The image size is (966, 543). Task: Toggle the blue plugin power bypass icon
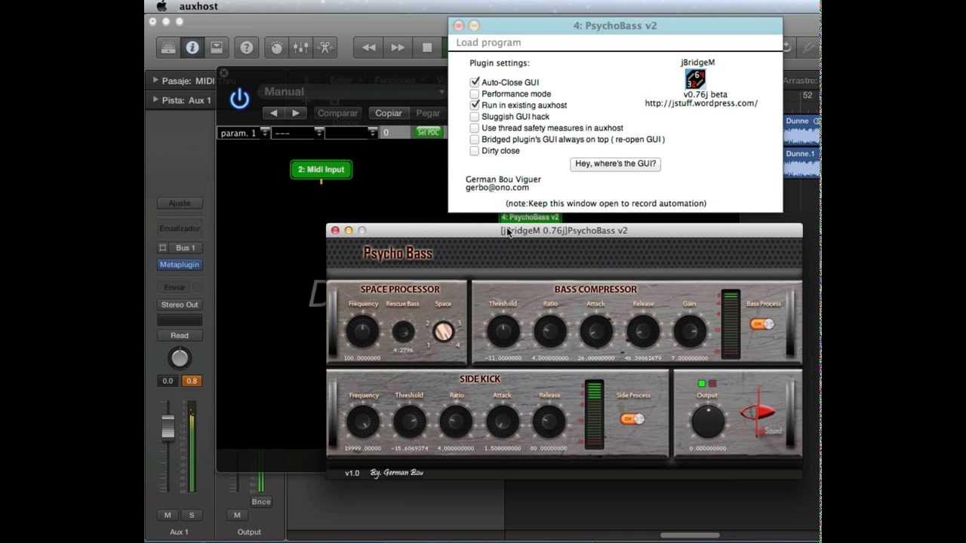tap(239, 99)
